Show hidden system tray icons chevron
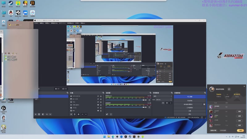This screenshot has width=247, height=139. [x=227, y=137]
